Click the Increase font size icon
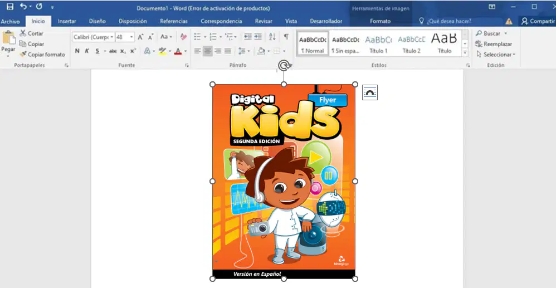This screenshot has width=556, height=288. (x=141, y=37)
